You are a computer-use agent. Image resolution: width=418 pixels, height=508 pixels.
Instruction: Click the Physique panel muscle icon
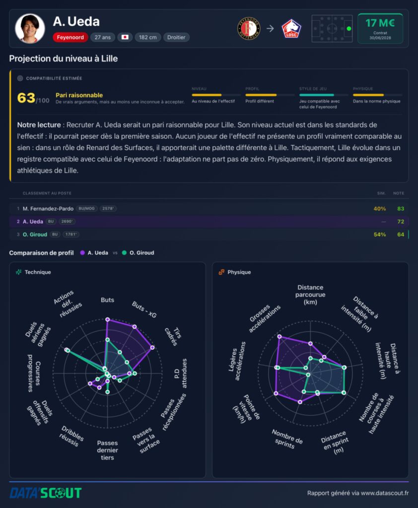tap(221, 272)
